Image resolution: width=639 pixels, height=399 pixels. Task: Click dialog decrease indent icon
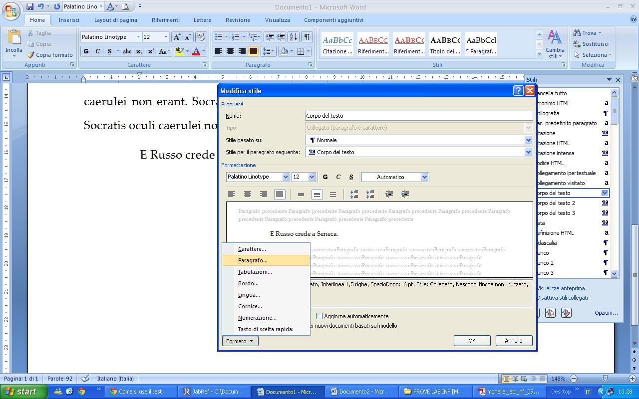coord(389,195)
